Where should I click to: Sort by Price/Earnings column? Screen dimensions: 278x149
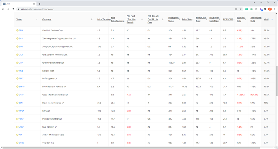[x=104, y=19]
